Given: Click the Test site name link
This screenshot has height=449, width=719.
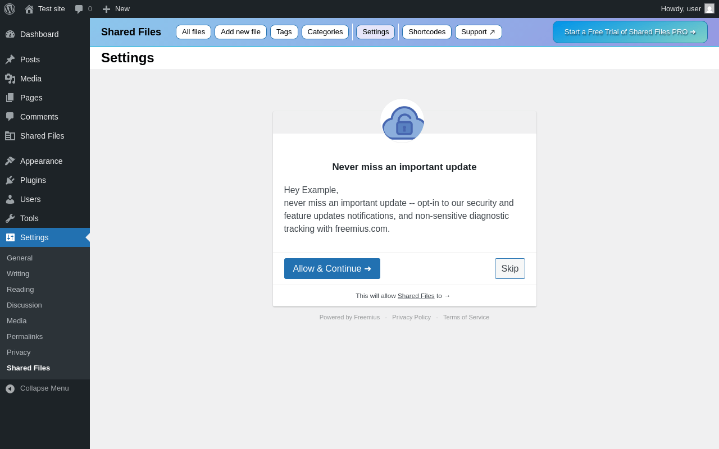Looking at the screenshot, I should click(x=52, y=9).
